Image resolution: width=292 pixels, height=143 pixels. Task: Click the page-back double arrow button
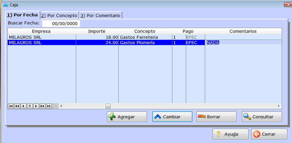17,106
